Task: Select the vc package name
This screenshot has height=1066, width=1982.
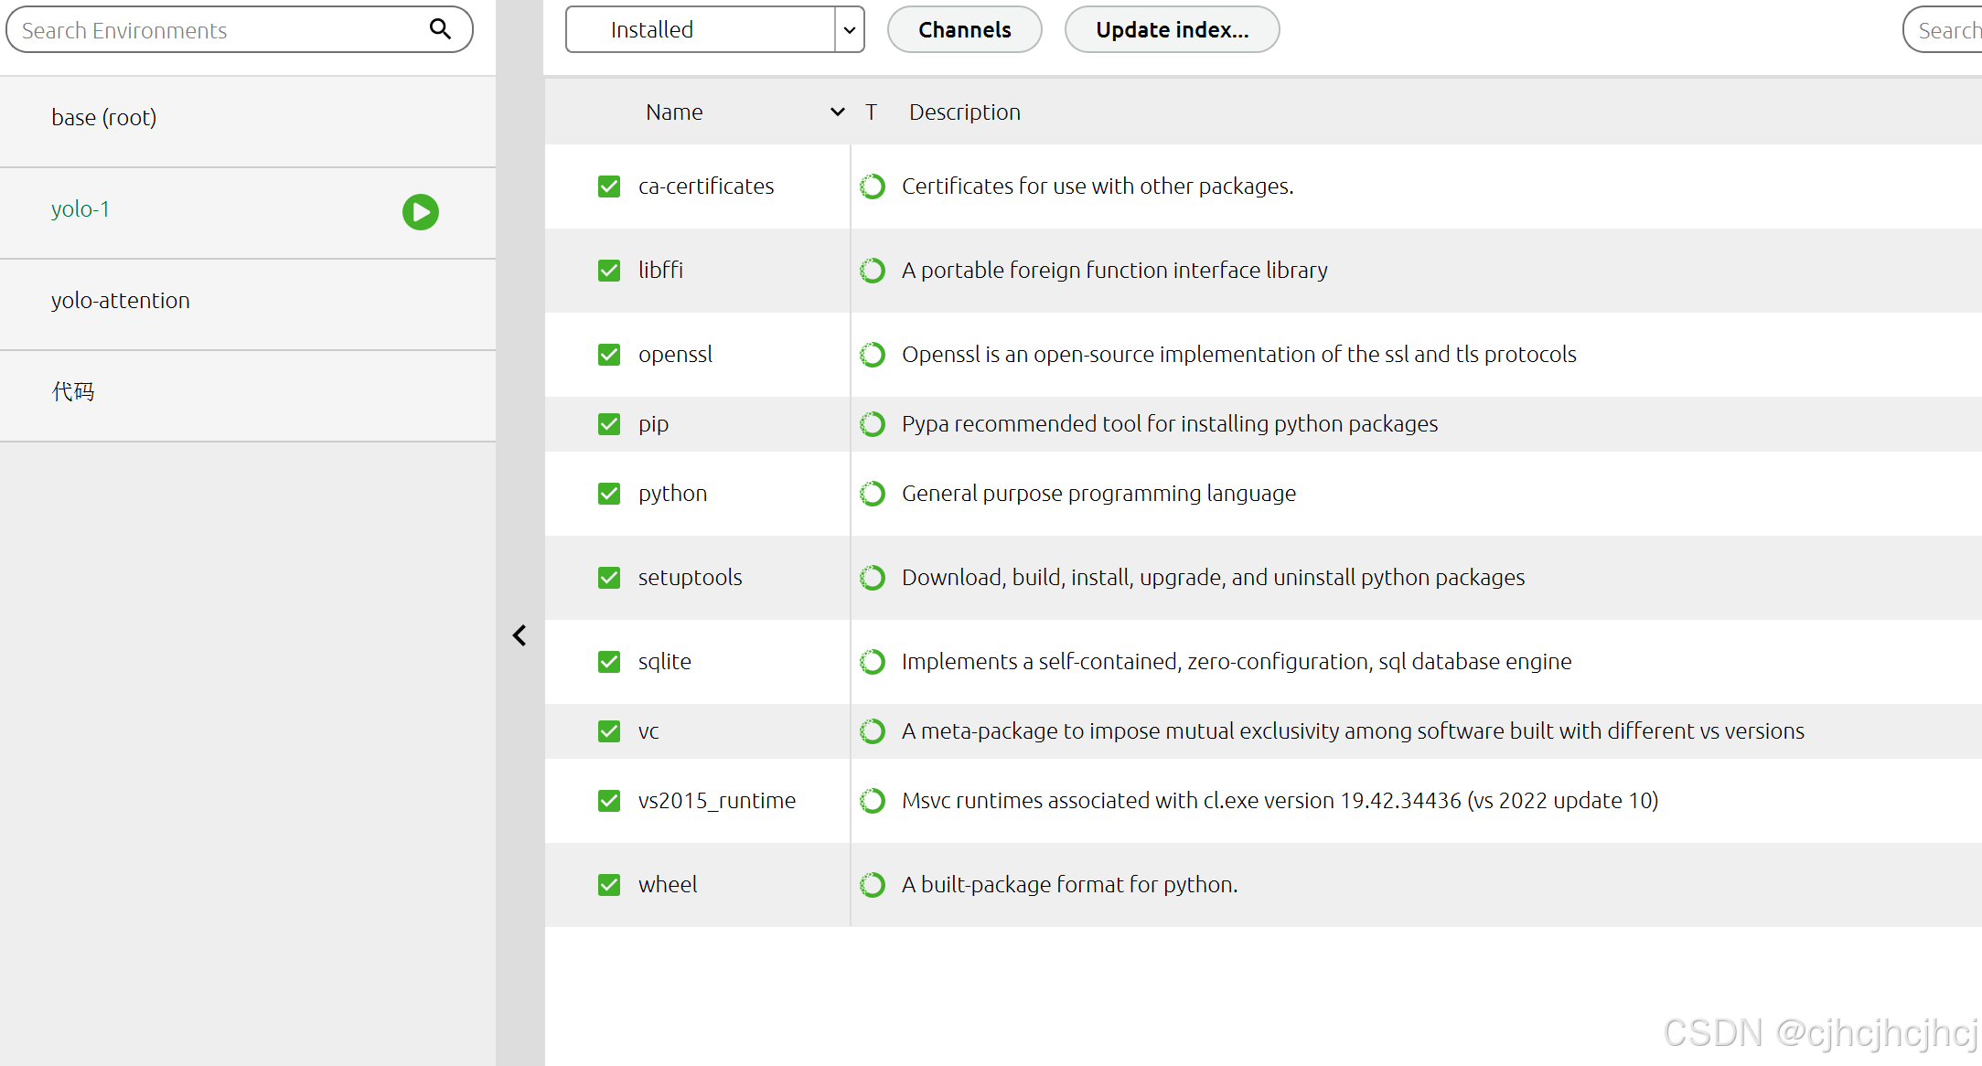Action: pos(648,731)
